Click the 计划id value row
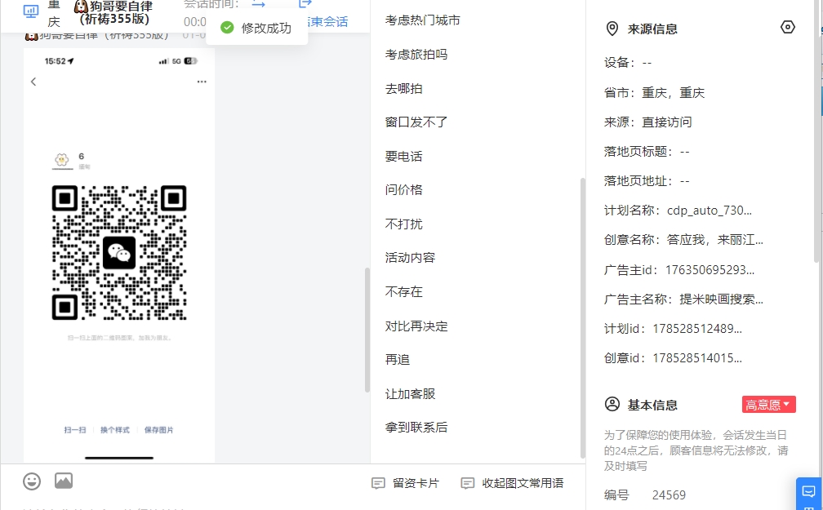Viewport: 823px width, 510px height. pyautogui.click(x=673, y=329)
